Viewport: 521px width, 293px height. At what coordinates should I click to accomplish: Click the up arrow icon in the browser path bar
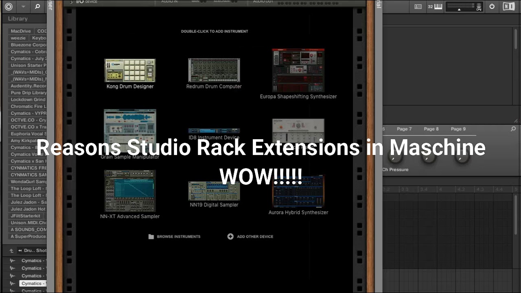pos(11,251)
